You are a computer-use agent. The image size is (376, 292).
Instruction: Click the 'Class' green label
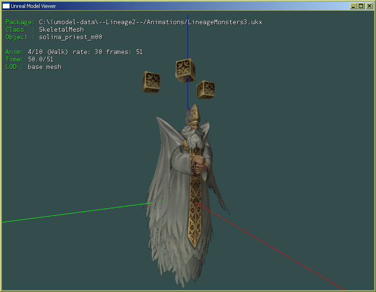(14, 29)
